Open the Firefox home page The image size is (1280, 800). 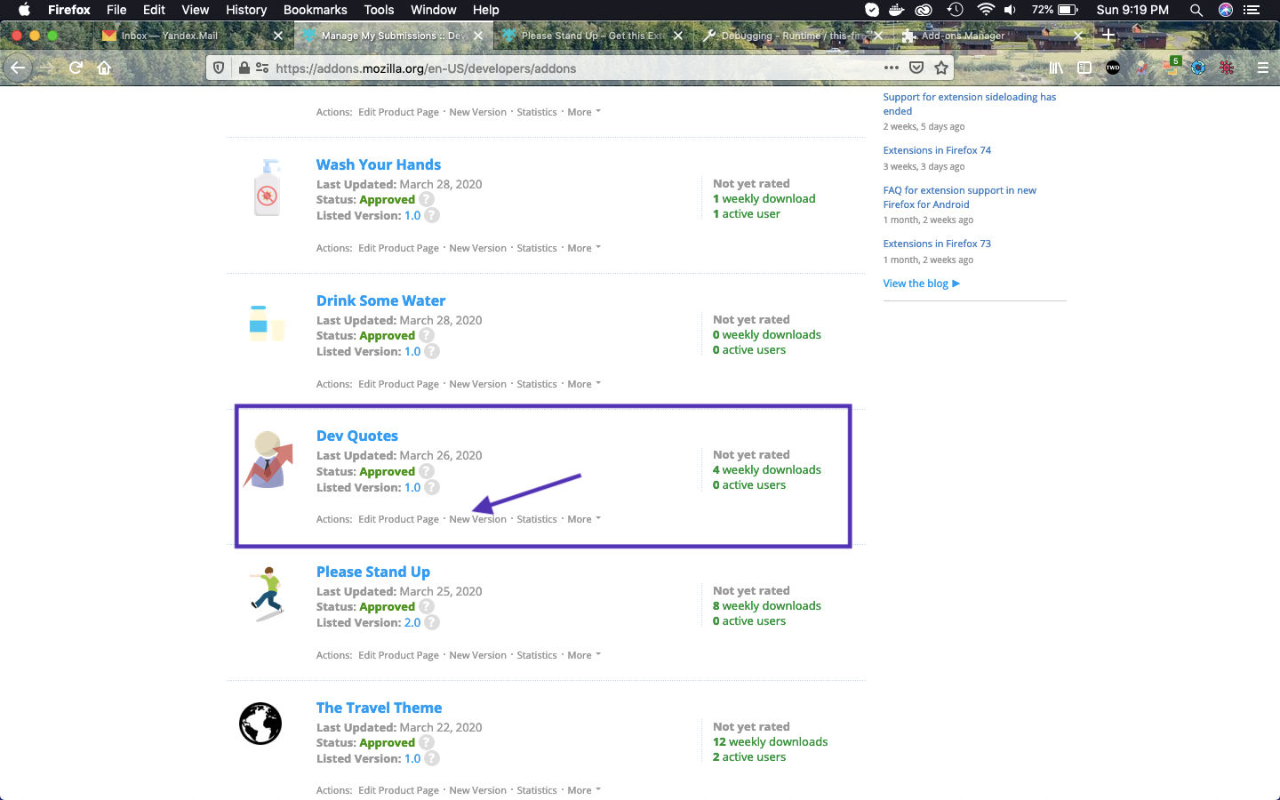click(x=104, y=68)
